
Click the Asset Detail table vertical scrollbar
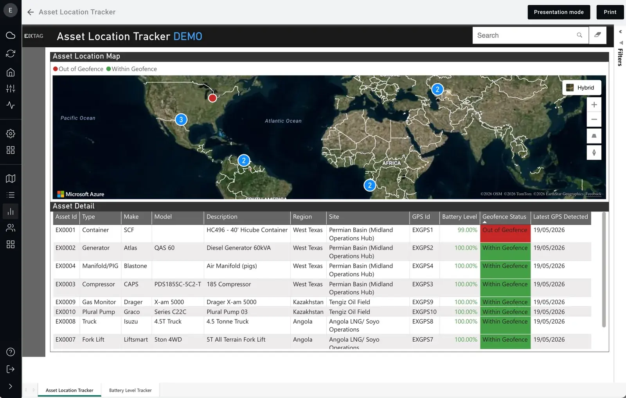click(604, 270)
